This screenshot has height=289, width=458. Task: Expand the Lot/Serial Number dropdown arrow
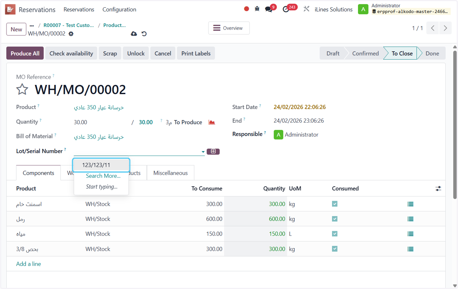[203, 152]
